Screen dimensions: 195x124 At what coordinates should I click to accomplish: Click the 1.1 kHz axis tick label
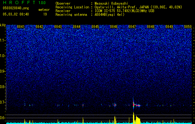point(2,40)
